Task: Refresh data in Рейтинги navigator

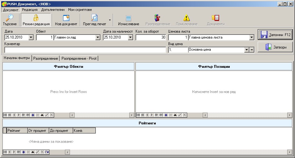Action: coord(47,152)
